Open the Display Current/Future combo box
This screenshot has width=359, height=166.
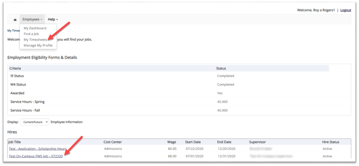tap(35, 122)
